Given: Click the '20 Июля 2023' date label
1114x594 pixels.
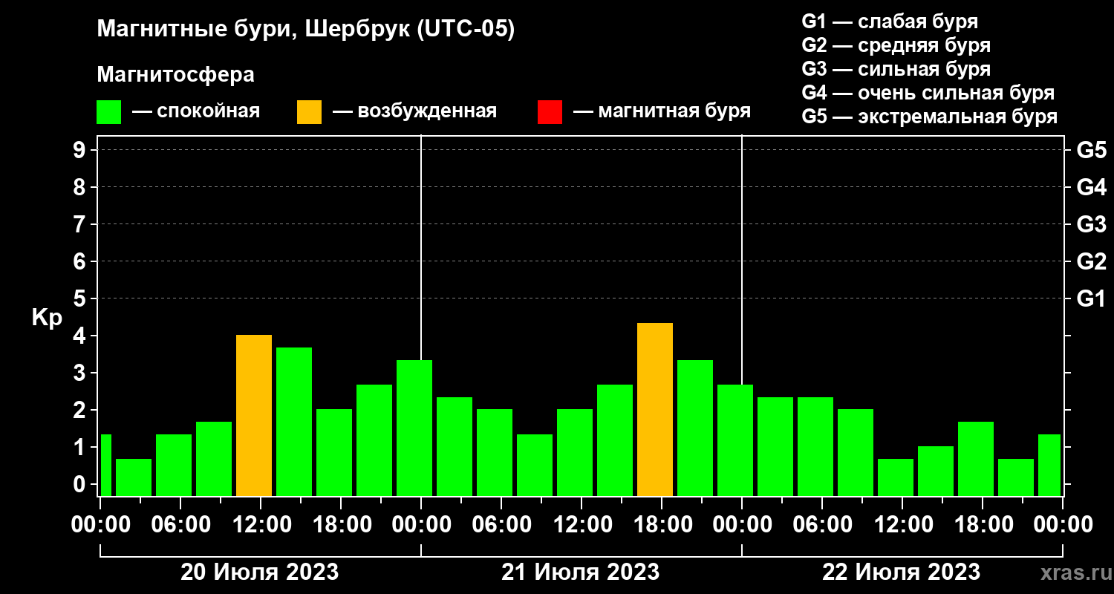Looking at the screenshot, I should click(x=260, y=572).
